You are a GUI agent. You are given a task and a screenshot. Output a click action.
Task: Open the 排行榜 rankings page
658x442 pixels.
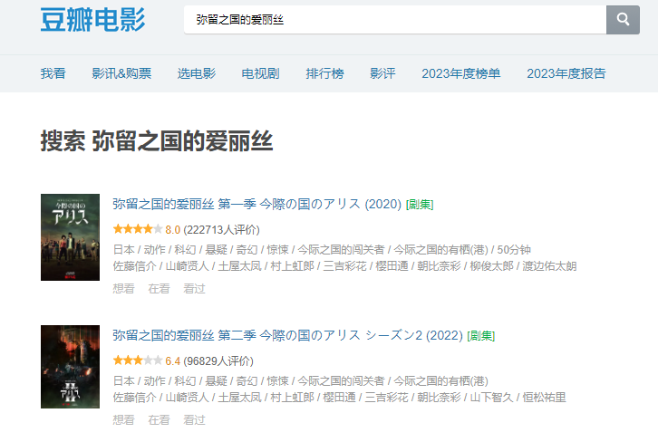pos(324,73)
